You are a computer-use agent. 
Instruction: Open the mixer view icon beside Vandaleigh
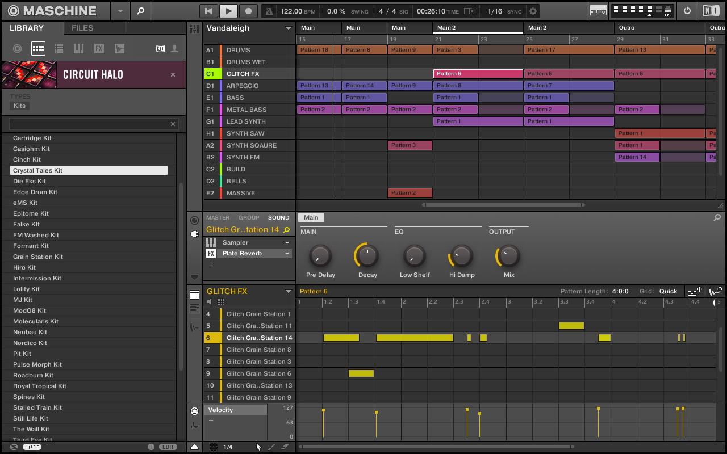click(195, 29)
